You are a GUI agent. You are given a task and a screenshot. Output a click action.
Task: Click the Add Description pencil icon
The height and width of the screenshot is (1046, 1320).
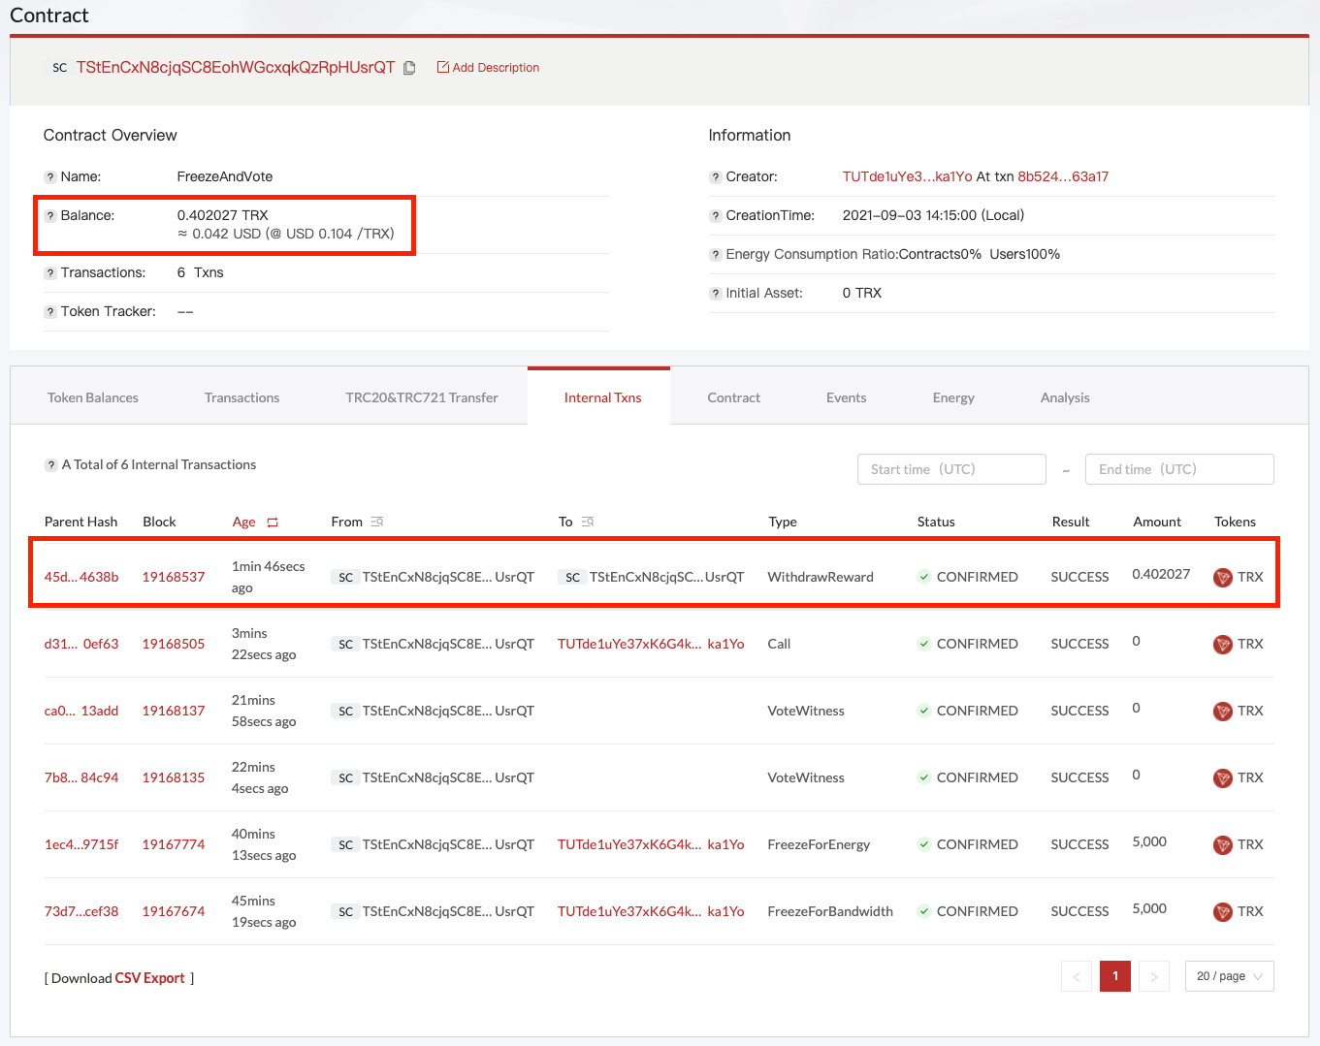pos(442,67)
